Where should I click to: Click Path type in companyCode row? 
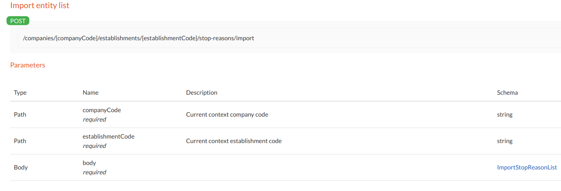coord(20,115)
